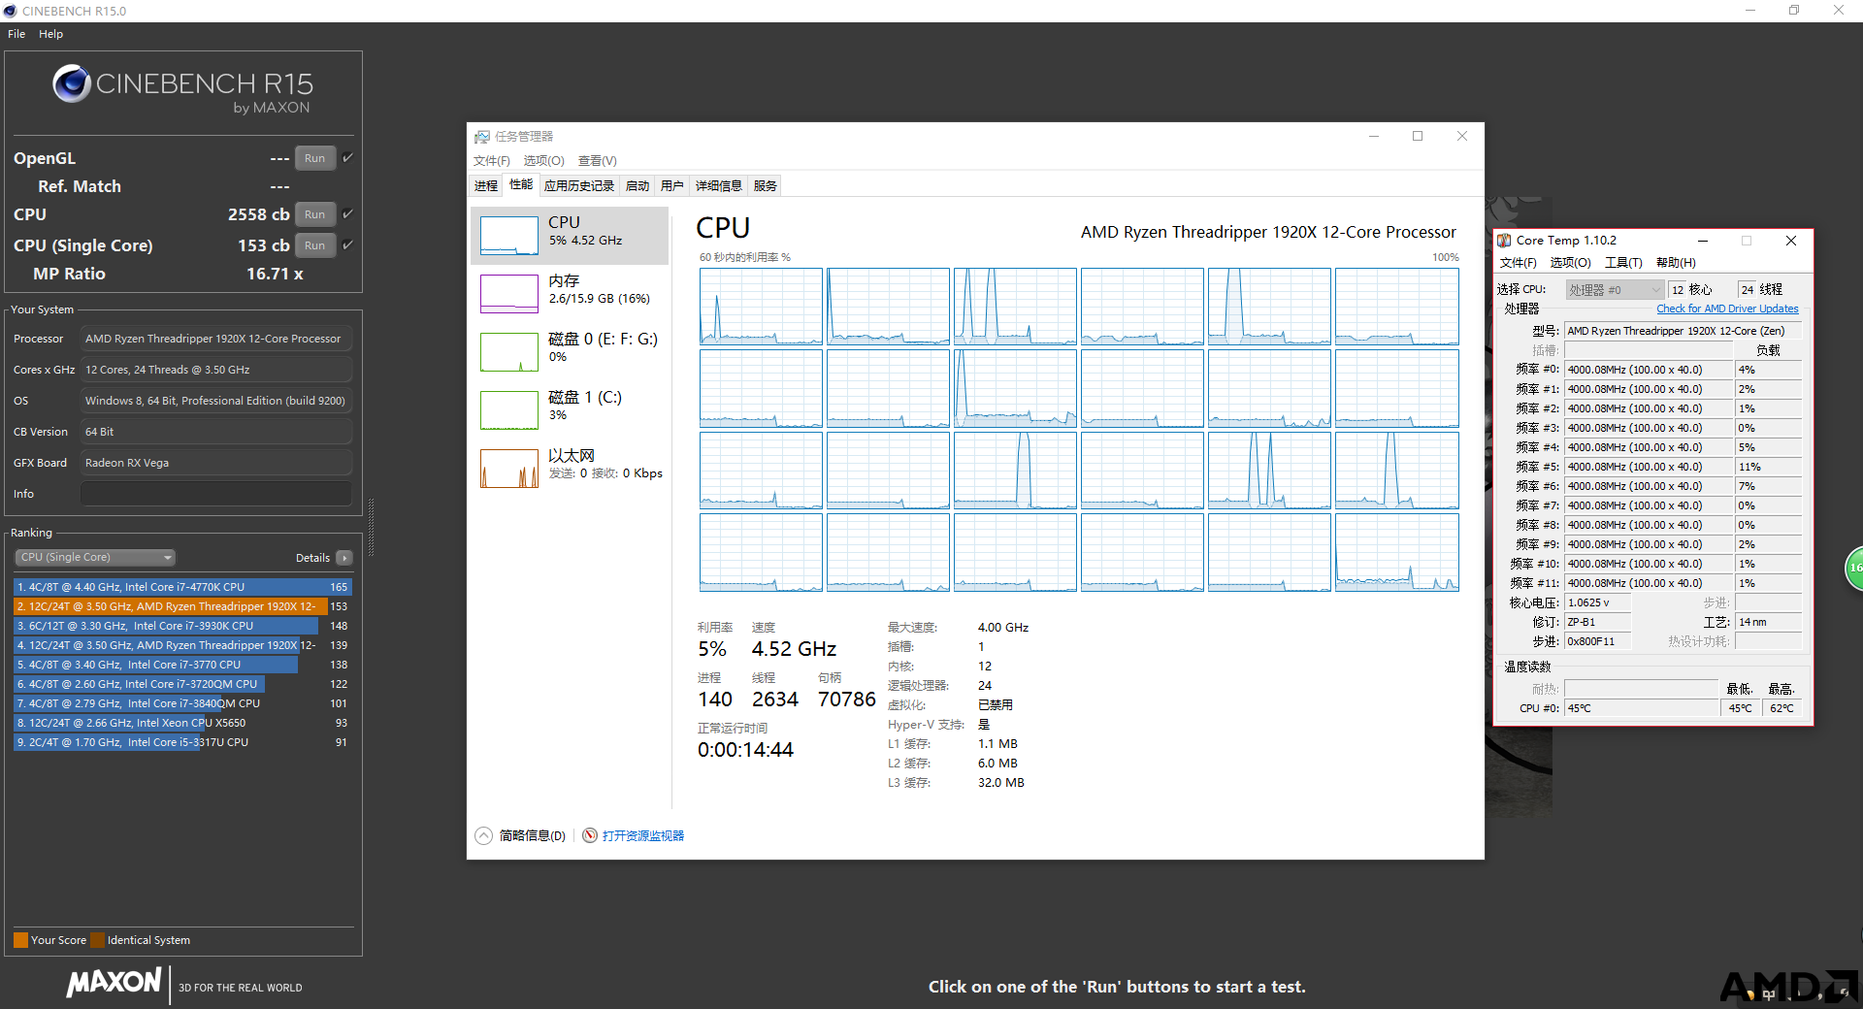Click the Info input field
The height and width of the screenshot is (1009, 1863).
(215, 494)
